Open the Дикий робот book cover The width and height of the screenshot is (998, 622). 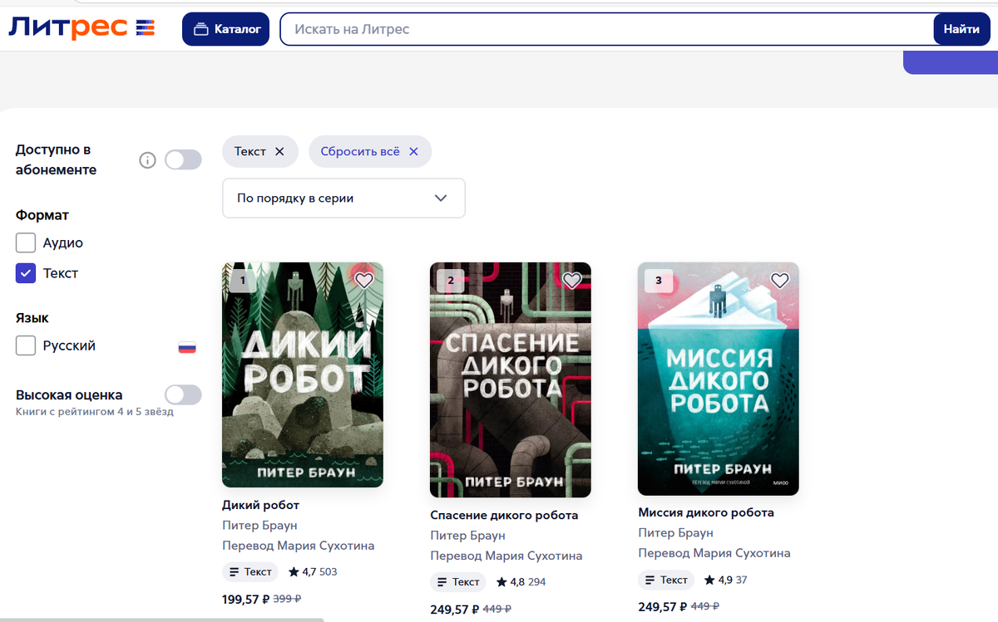tap(303, 375)
